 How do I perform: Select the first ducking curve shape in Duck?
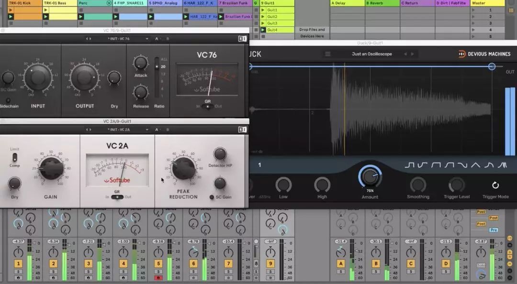click(409, 165)
